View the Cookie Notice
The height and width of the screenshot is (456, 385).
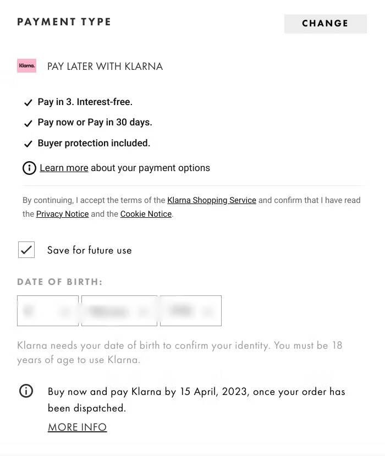click(x=146, y=214)
